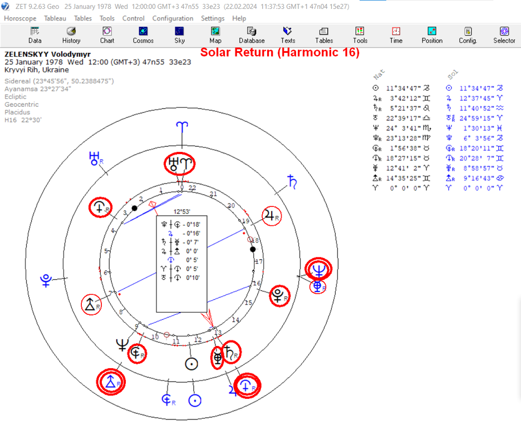Open the Horoscope menu

click(20, 18)
